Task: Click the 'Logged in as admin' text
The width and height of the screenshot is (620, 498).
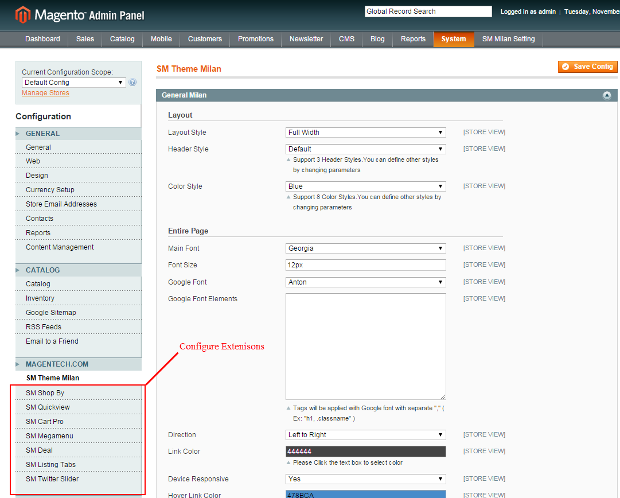Action: coord(528,12)
